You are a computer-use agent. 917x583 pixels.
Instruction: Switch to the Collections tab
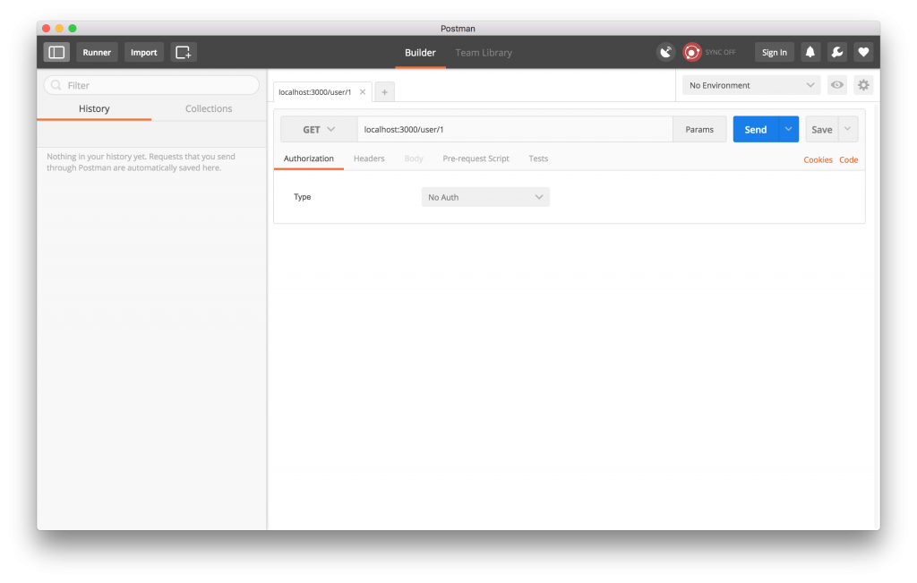click(x=209, y=108)
